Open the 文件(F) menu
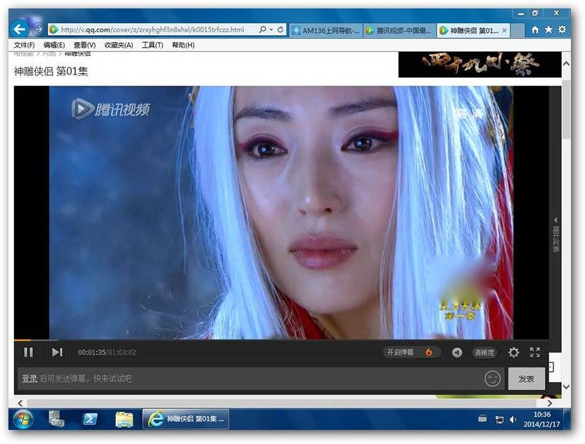 [24, 45]
